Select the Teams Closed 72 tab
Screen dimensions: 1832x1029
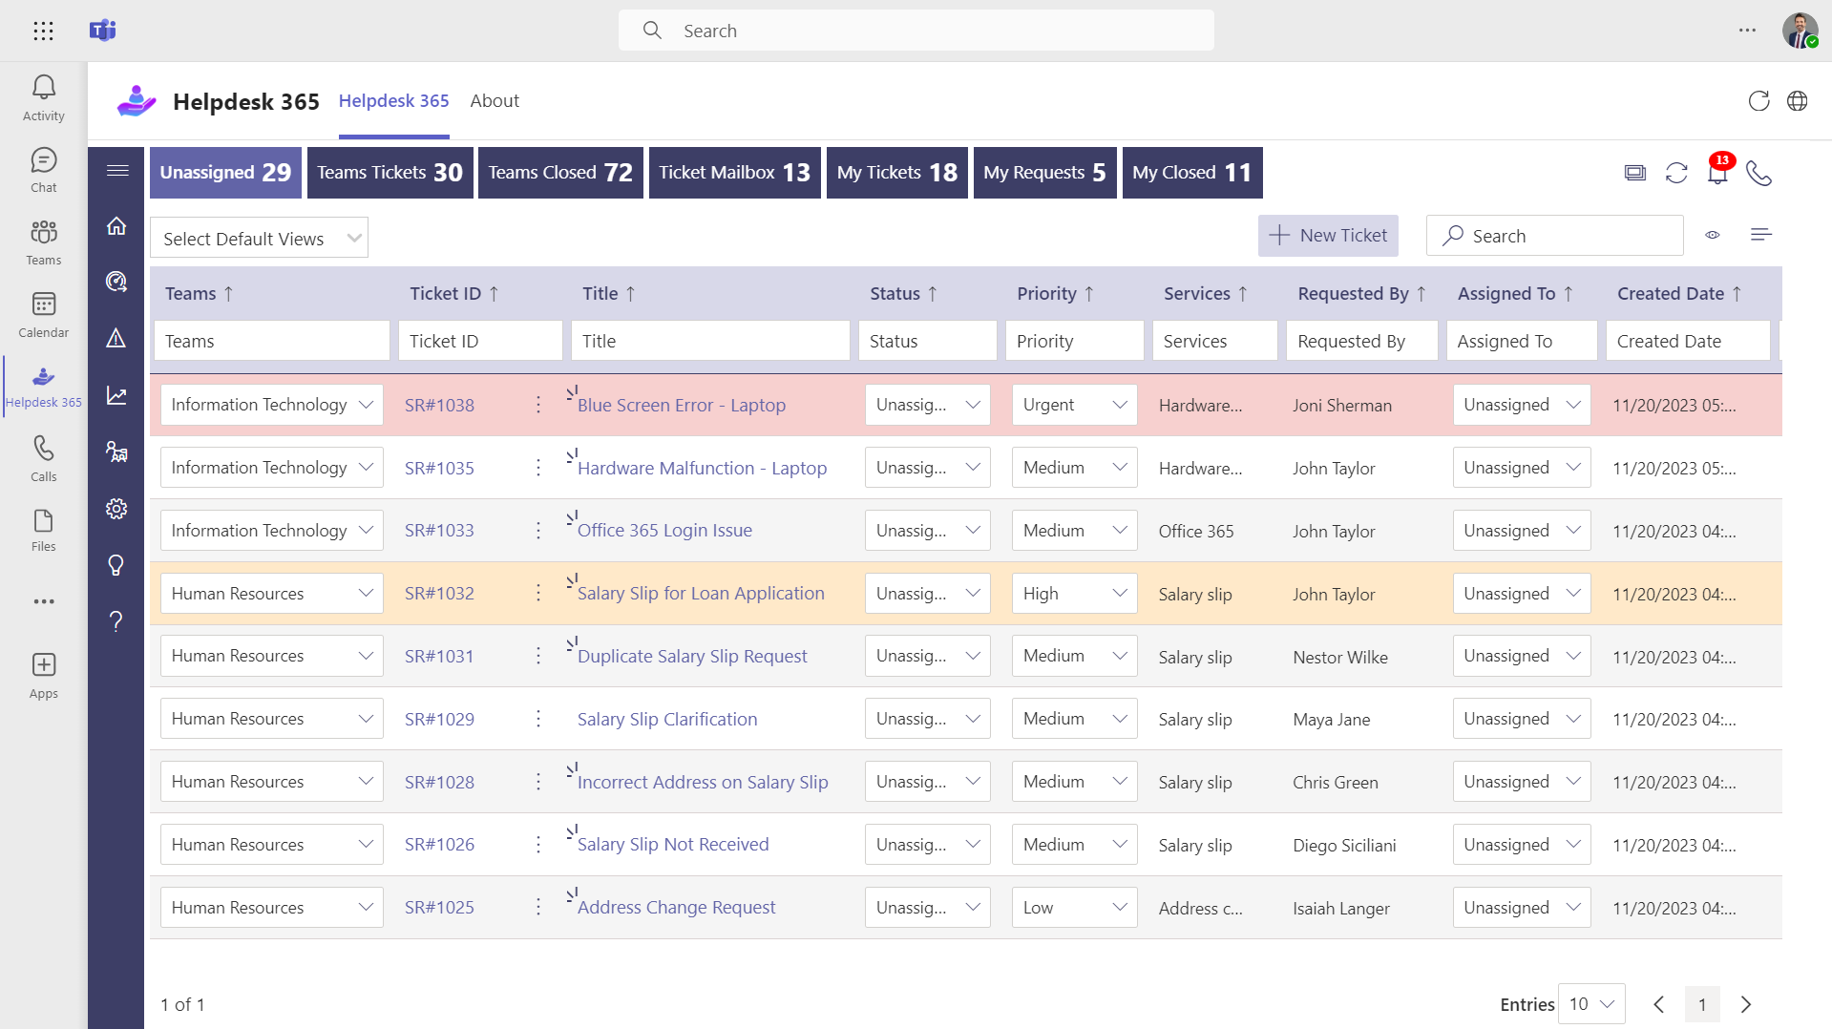click(x=560, y=173)
